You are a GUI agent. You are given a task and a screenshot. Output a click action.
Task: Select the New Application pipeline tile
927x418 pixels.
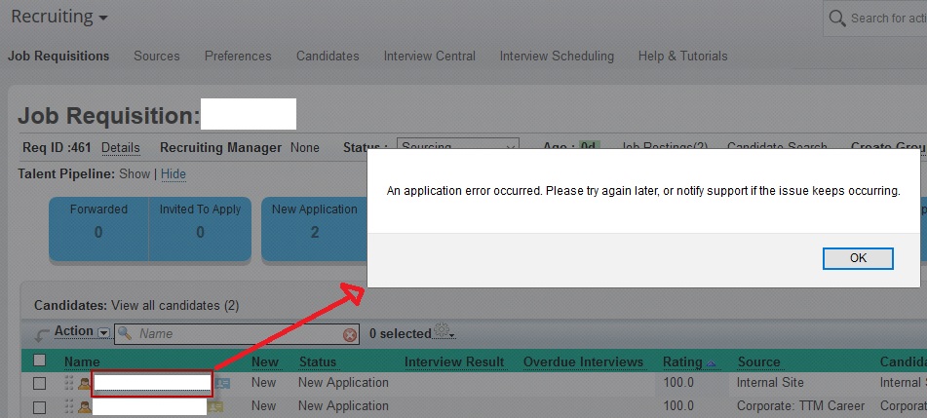point(314,229)
